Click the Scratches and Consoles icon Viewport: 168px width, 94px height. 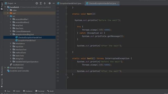pos(8,71)
